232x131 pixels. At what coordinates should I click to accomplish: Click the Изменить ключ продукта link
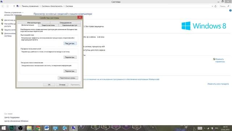[218, 84]
